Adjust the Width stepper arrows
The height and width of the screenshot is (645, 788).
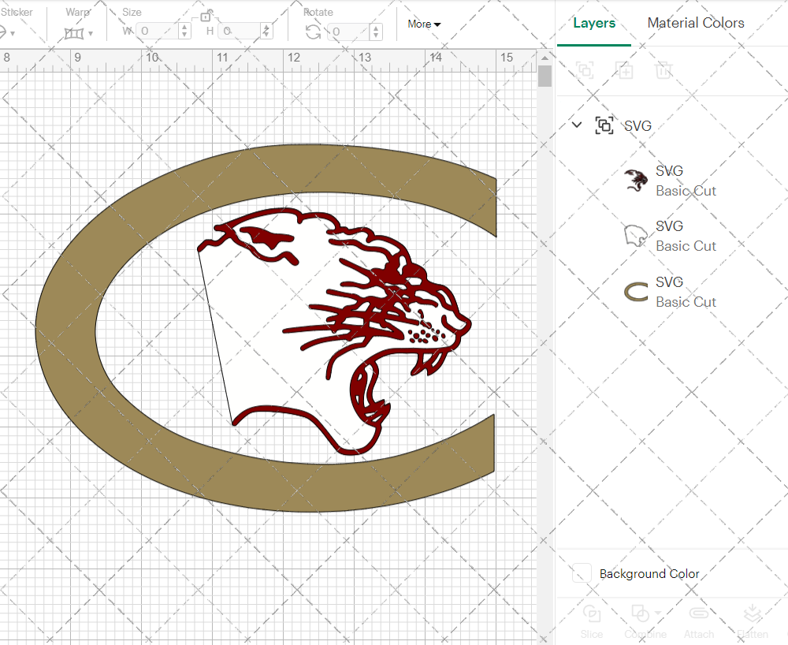click(184, 32)
